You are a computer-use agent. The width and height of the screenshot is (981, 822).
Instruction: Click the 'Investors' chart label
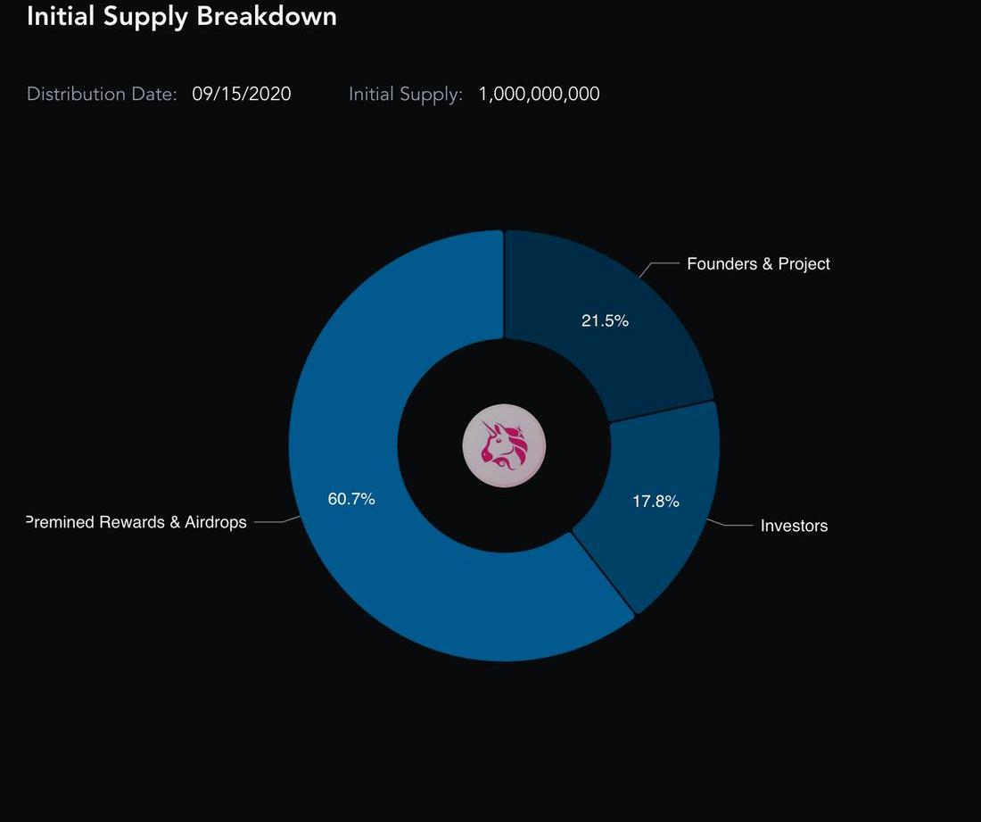click(794, 526)
